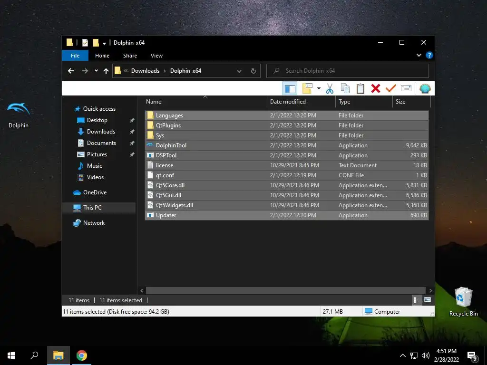The image size is (487, 365).
Task: Select This PC in navigation pane
Action: [x=99, y=208]
